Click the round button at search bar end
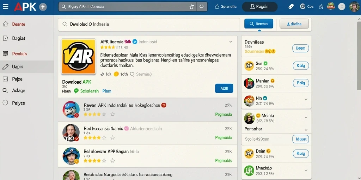361x180 pixels. pos(201,7)
